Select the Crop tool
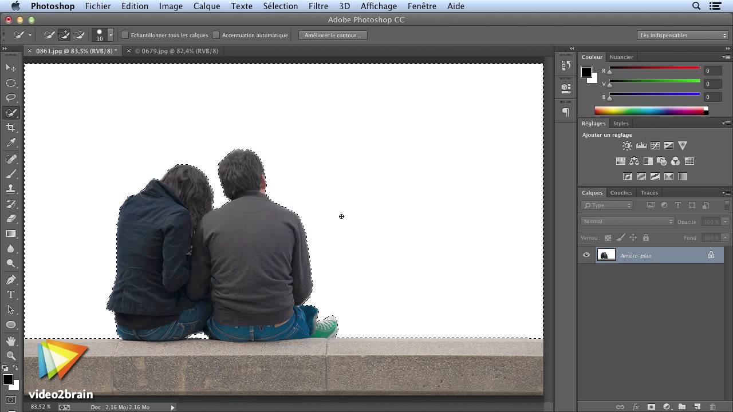Viewport: 733px width, 412px height. [11, 128]
